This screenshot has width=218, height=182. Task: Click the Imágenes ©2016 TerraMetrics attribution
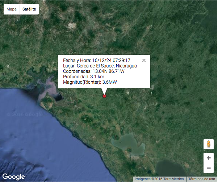coord(160,179)
